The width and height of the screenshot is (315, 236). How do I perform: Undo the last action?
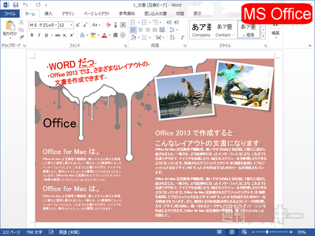point(26,5)
